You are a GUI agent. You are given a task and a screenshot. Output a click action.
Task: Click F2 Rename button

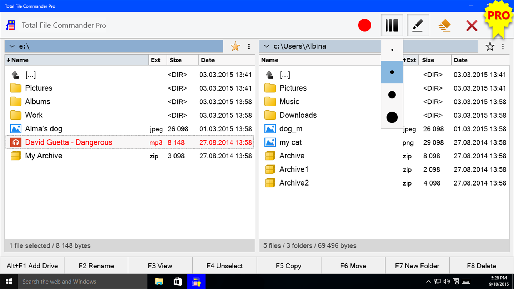(96, 266)
